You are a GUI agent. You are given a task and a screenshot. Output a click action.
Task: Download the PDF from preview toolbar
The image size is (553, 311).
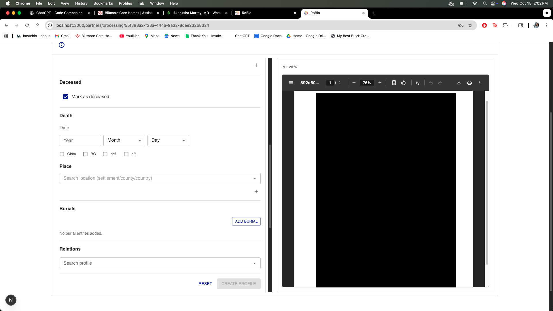[x=459, y=83]
